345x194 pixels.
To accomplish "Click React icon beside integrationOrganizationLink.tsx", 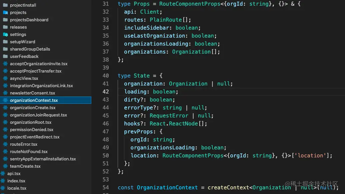I will (x=5, y=86).
